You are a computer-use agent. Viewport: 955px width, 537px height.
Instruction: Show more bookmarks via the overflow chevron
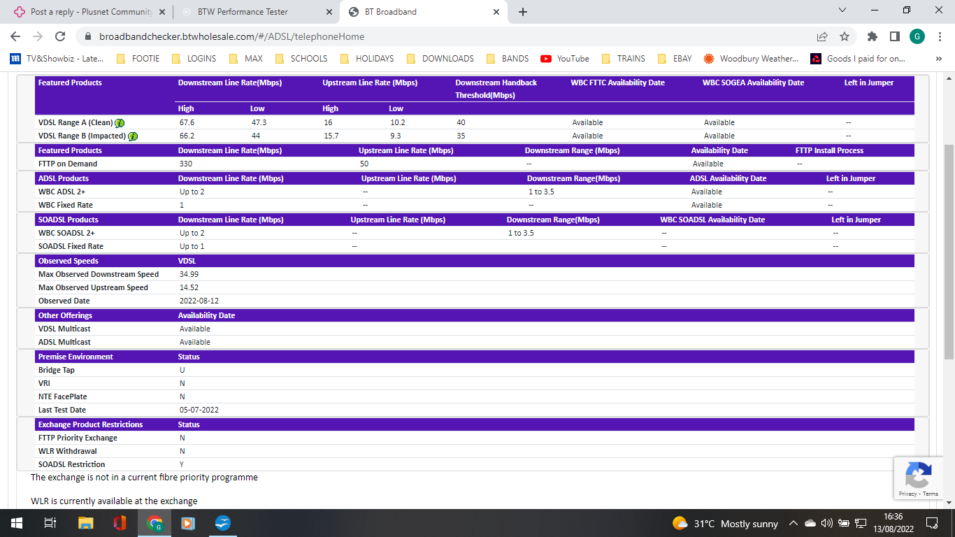point(939,59)
